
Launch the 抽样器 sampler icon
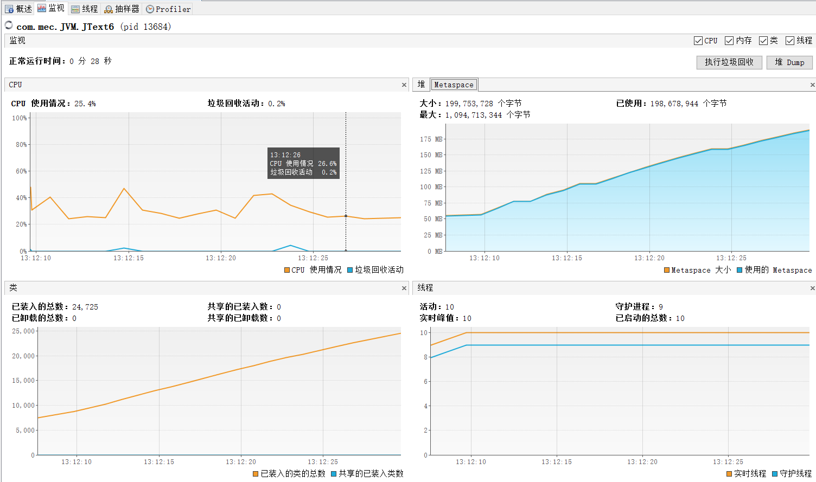110,8
